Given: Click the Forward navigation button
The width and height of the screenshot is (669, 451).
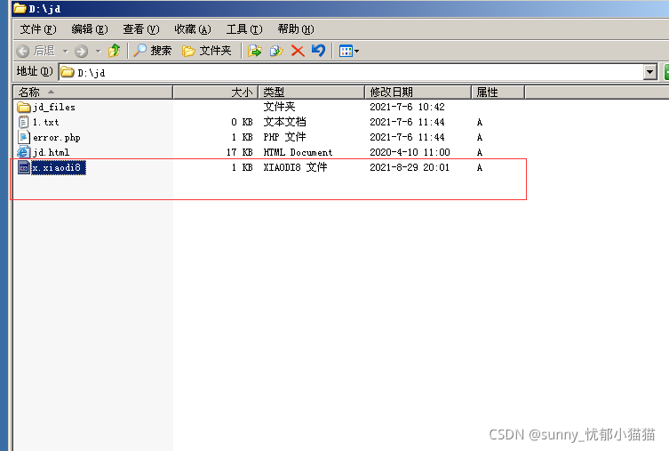Looking at the screenshot, I should [81, 52].
